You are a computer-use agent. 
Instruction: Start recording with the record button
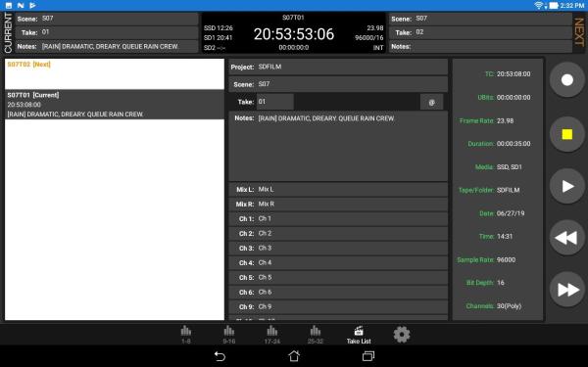tap(567, 80)
